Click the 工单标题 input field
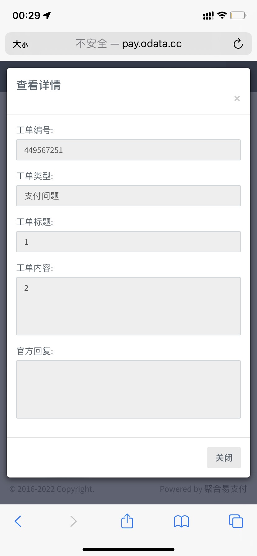Image resolution: width=257 pixels, height=556 pixels. 128,242
